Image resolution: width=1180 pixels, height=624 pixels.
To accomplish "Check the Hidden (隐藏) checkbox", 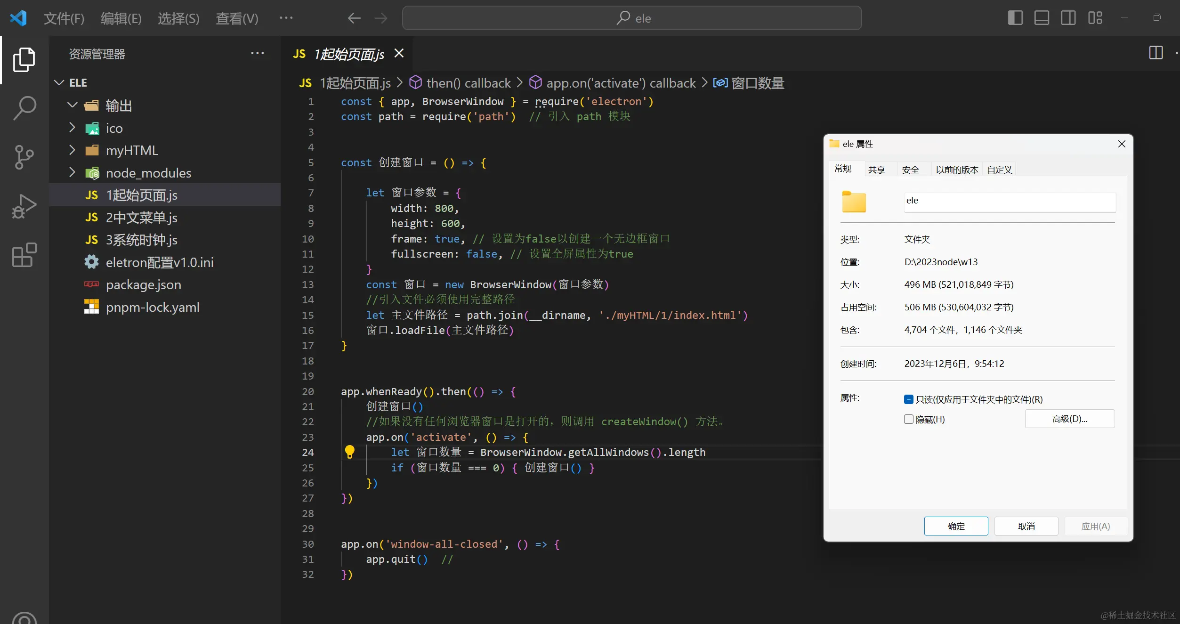I will [909, 419].
